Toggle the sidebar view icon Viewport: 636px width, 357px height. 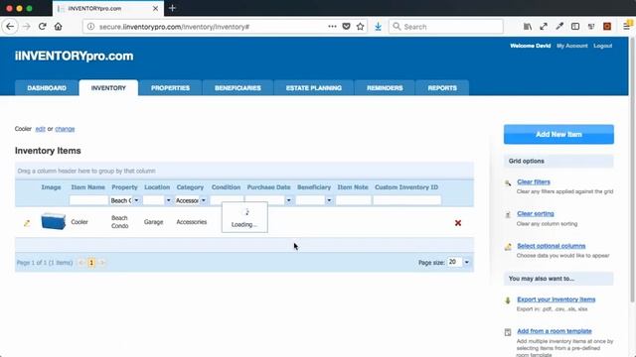click(x=575, y=27)
